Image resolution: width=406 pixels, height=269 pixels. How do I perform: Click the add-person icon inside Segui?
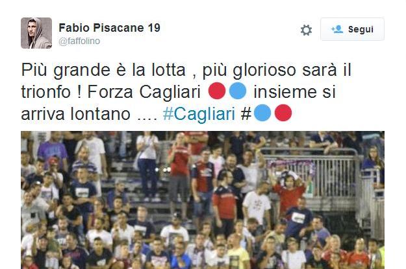(337, 29)
